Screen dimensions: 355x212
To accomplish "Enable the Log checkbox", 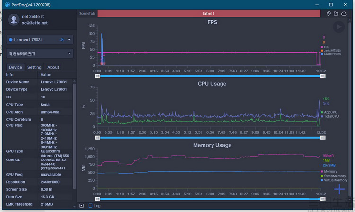I will point(90,206).
